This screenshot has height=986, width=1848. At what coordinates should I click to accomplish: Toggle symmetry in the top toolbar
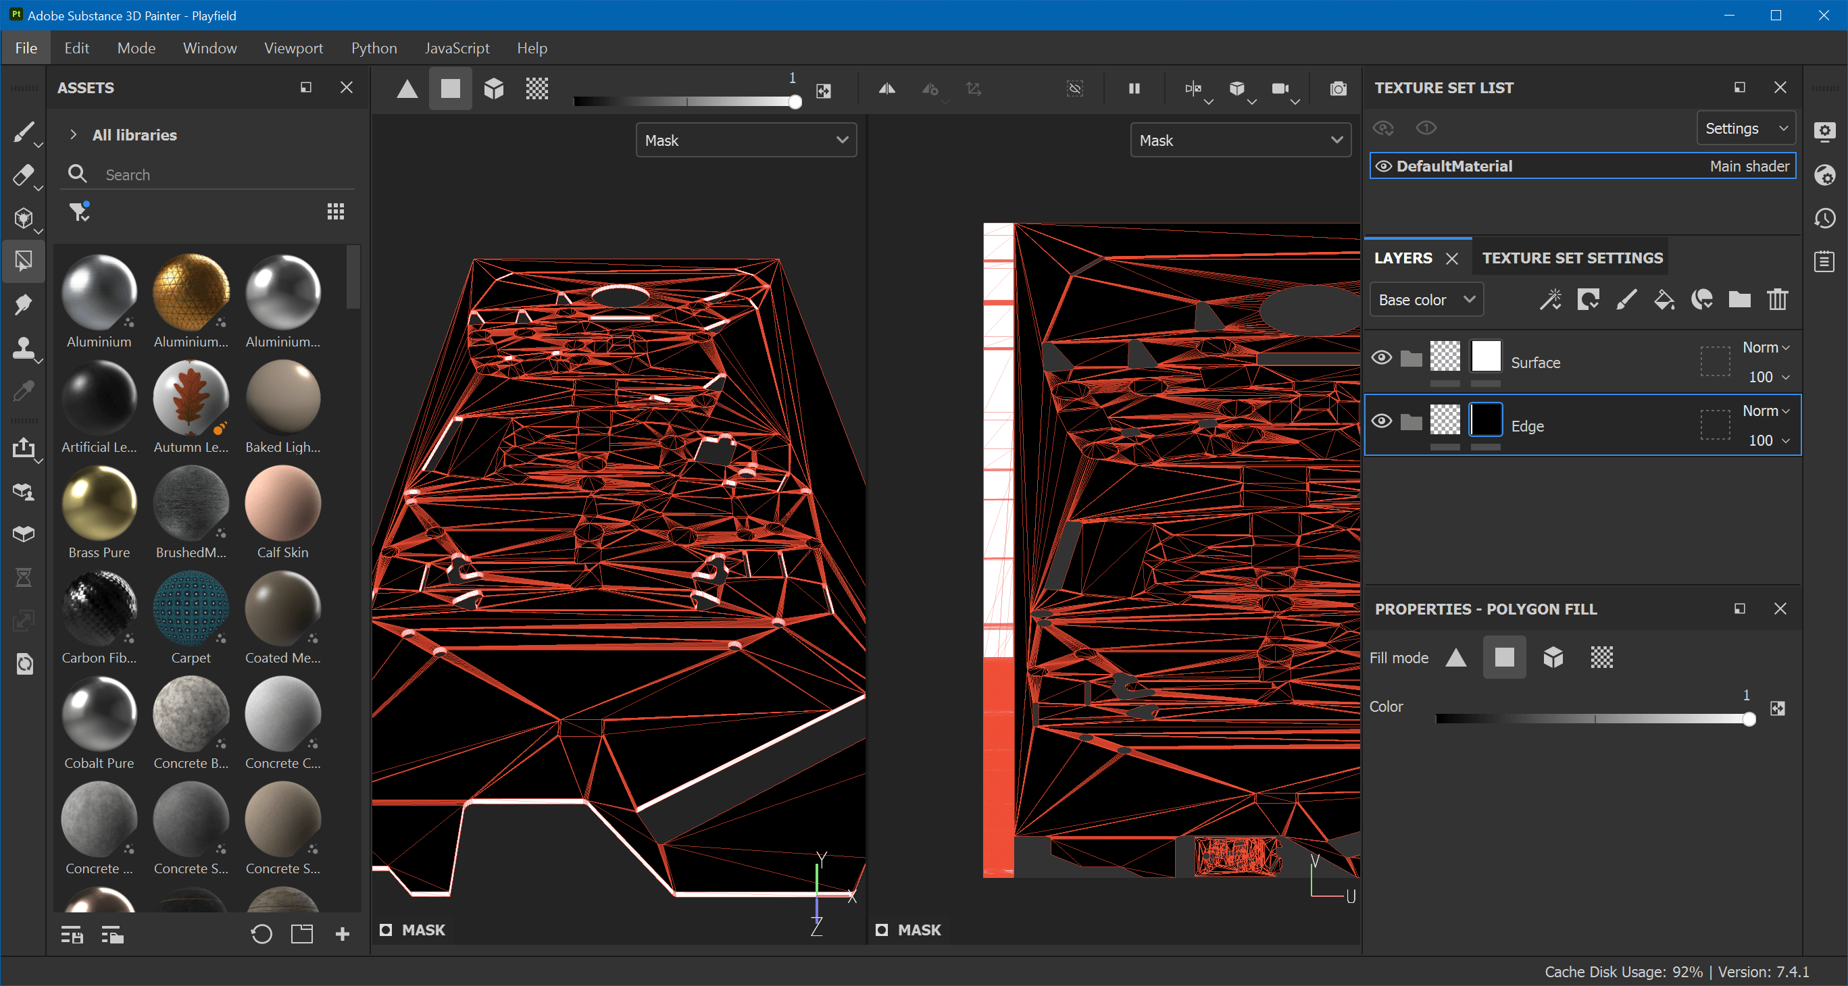pyautogui.click(x=887, y=88)
